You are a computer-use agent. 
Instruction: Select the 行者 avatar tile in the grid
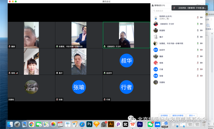tap(127, 88)
